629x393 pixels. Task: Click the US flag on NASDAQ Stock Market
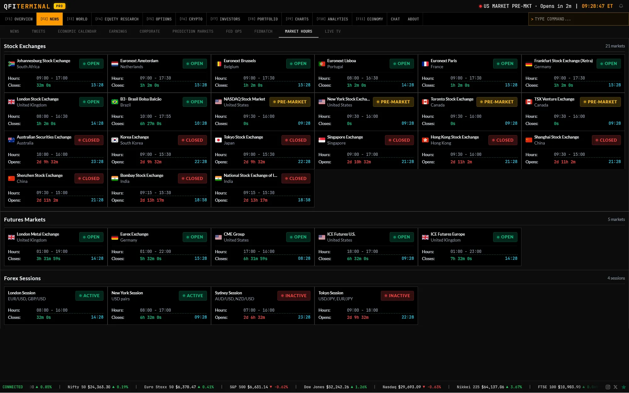tap(218, 102)
